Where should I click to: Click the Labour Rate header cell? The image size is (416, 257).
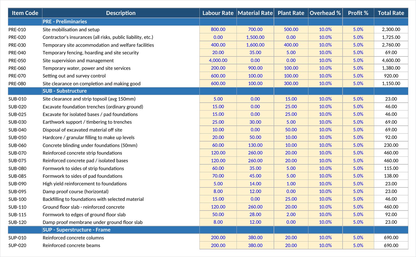(x=218, y=13)
